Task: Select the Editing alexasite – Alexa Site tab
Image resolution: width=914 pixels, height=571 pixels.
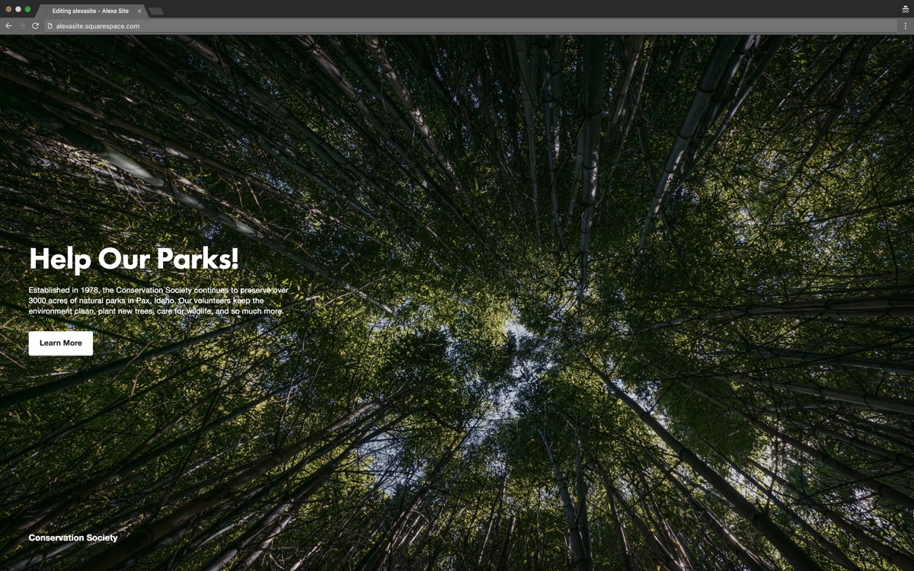Action: tap(91, 11)
